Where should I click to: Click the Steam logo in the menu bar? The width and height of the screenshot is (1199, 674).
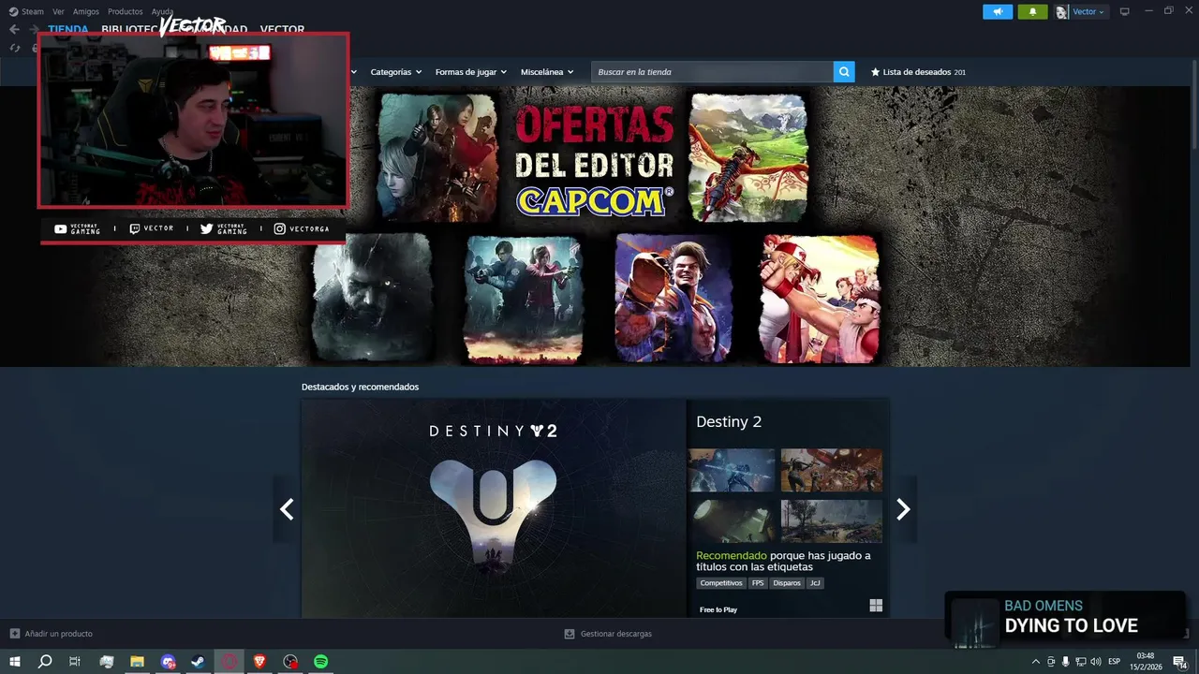click(x=13, y=11)
